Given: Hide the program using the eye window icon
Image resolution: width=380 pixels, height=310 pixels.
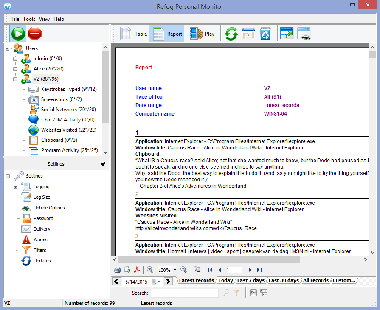Looking at the screenshot, I should [x=304, y=34].
